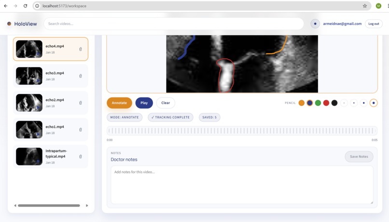The height and width of the screenshot is (222, 389).
Task: Open echo1.mp4 thumbnail
Action: (x=29, y=129)
